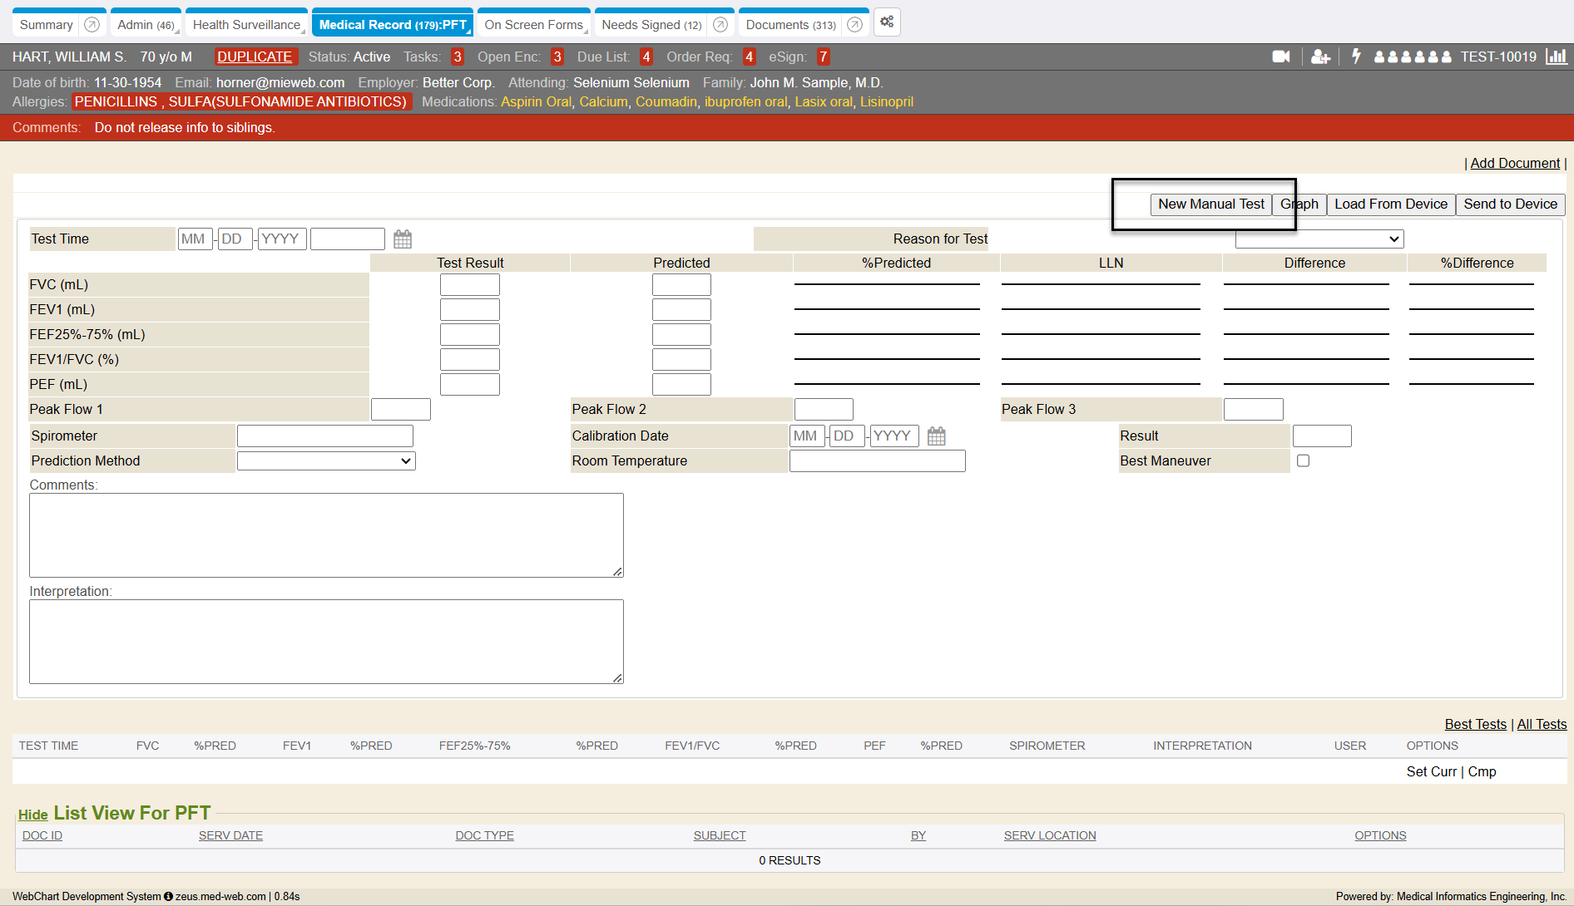Open the Test Time calendar picker
The image size is (1574, 906).
pyautogui.click(x=403, y=239)
